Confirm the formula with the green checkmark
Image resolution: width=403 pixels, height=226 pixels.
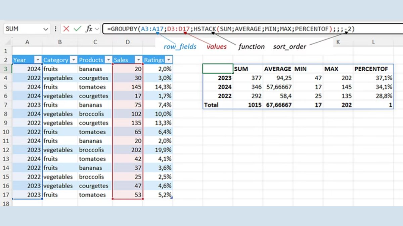[78, 29]
